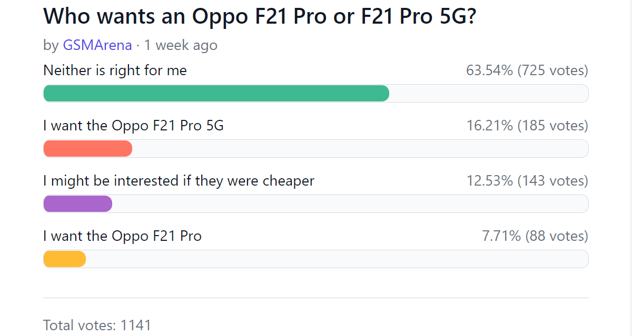Click empty track of the purple bar
632x336 pixels.
click(350, 204)
